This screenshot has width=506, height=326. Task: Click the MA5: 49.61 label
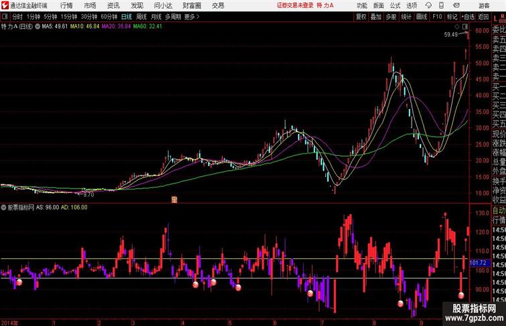pyautogui.click(x=54, y=27)
